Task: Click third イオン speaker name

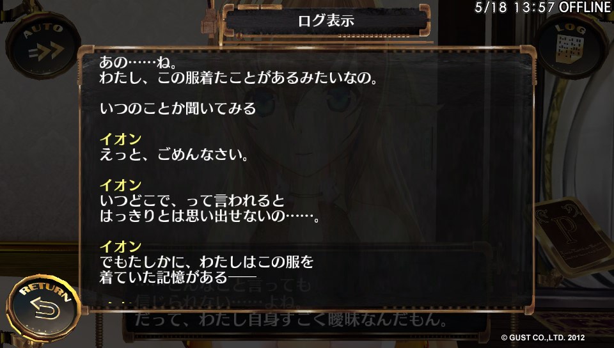Action: [x=120, y=247]
